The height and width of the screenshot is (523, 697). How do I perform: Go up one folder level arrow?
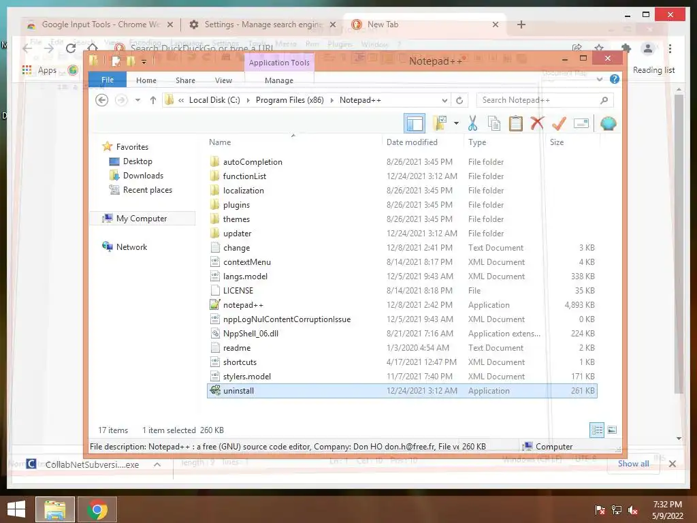pyautogui.click(x=153, y=100)
